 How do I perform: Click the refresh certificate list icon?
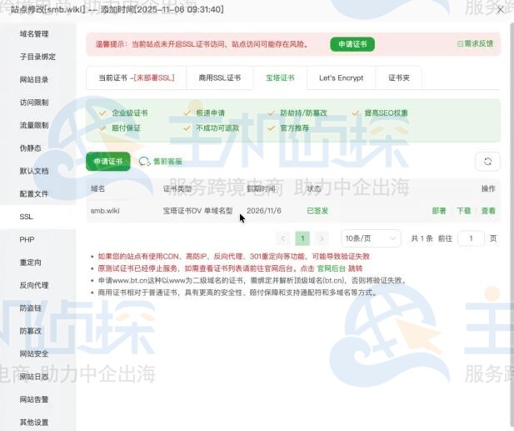pos(487,162)
